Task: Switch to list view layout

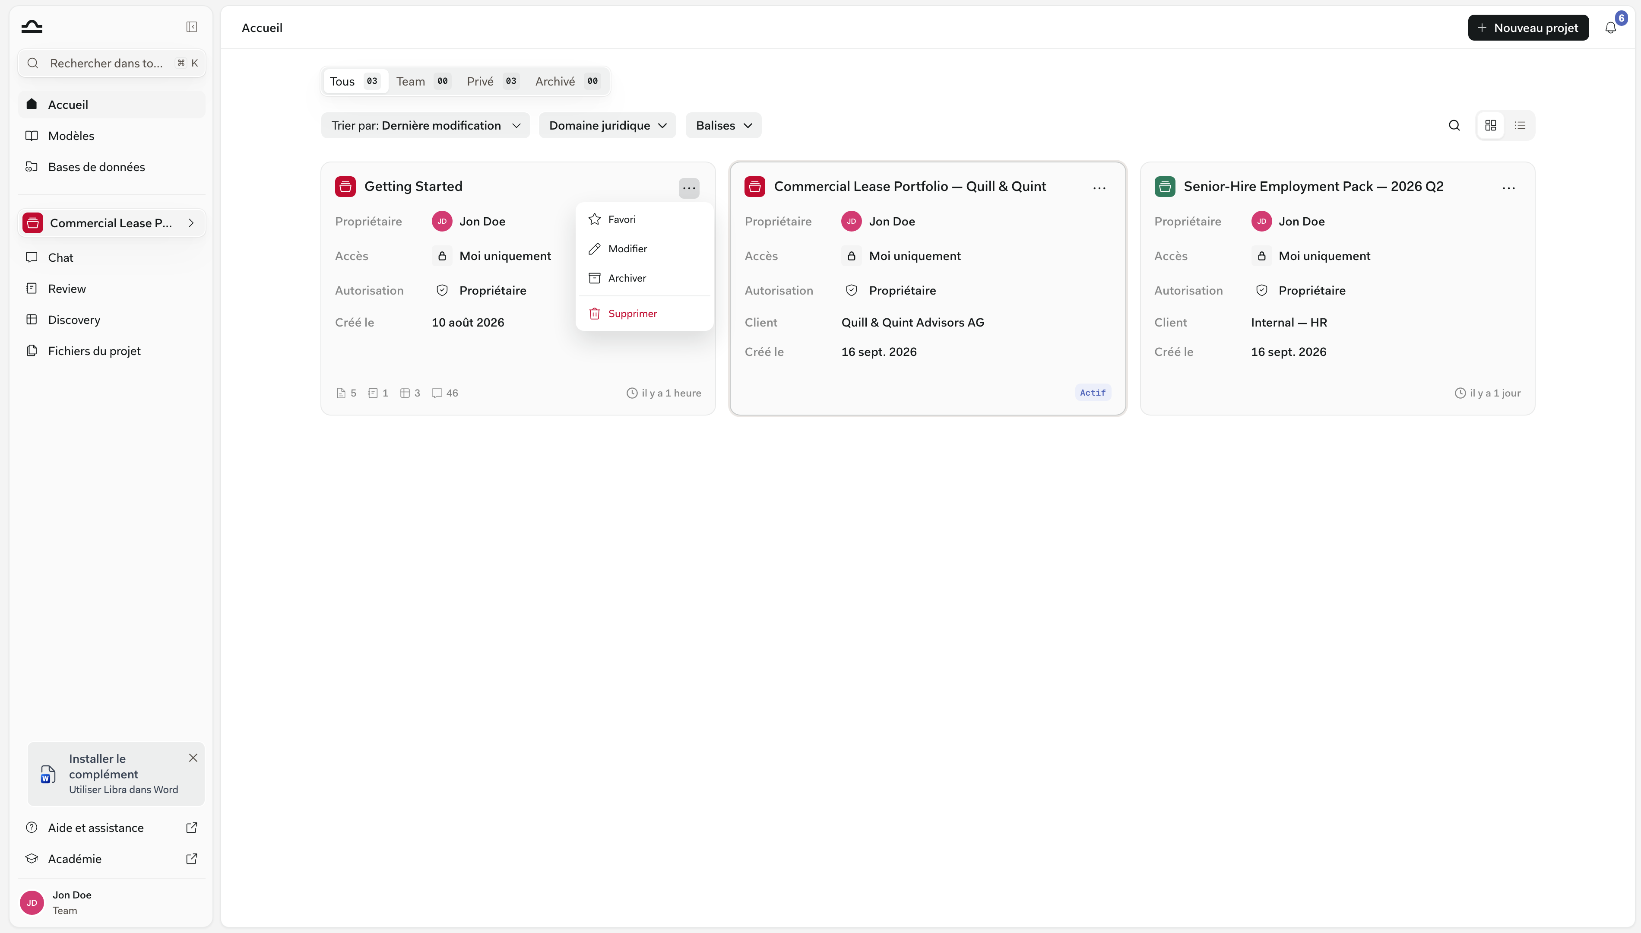Action: (x=1519, y=126)
